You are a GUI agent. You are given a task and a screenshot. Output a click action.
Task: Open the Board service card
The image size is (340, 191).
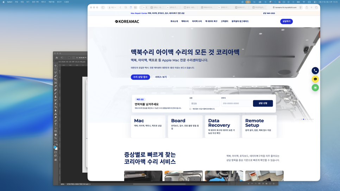[185, 126]
